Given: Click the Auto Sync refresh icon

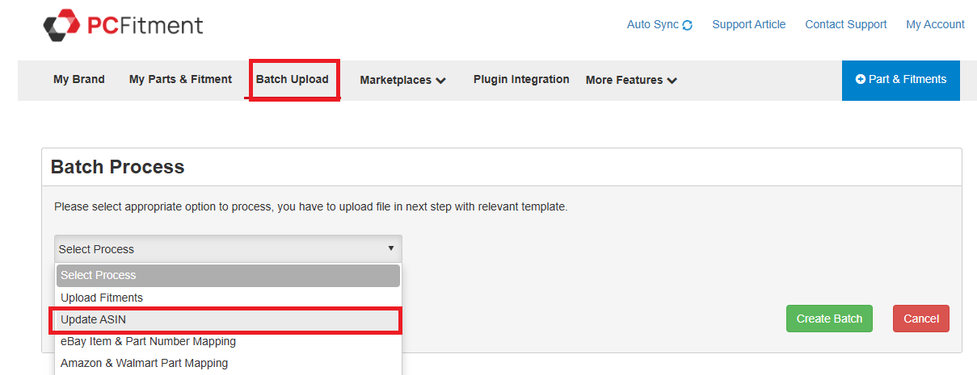Looking at the screenshot, I should [x=688, y=25].
